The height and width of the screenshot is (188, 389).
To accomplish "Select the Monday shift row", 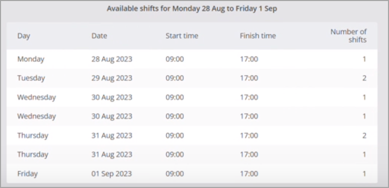I will [192, 59].
